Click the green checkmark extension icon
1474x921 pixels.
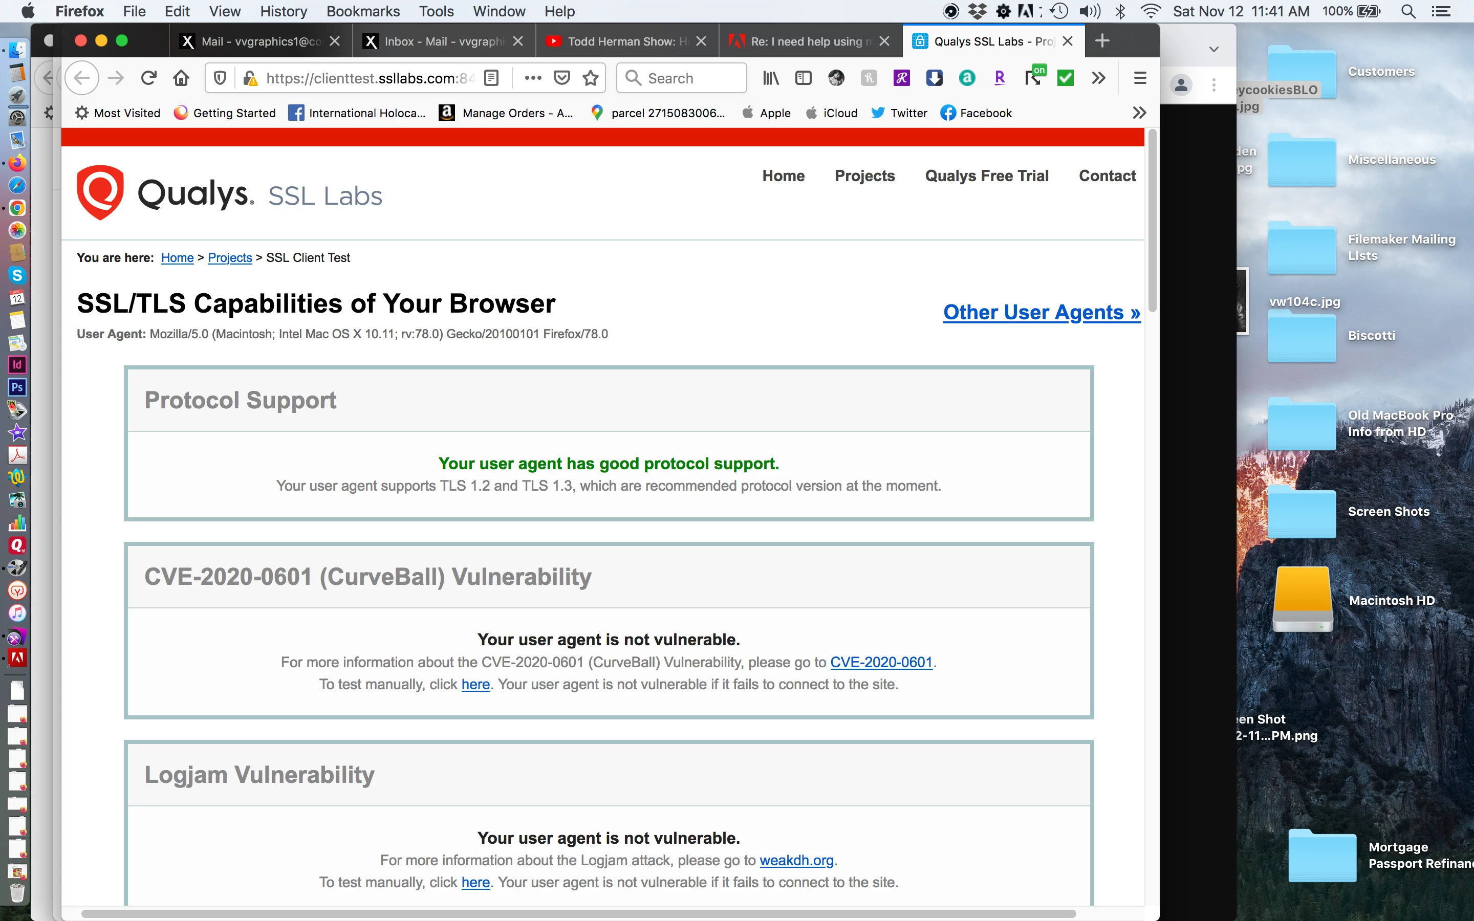[x=1065, y=78]
